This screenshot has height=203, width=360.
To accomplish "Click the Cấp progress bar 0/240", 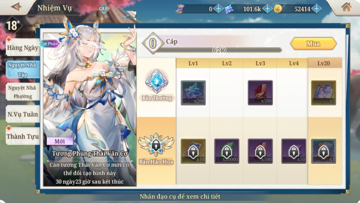I will coord(218,50).
